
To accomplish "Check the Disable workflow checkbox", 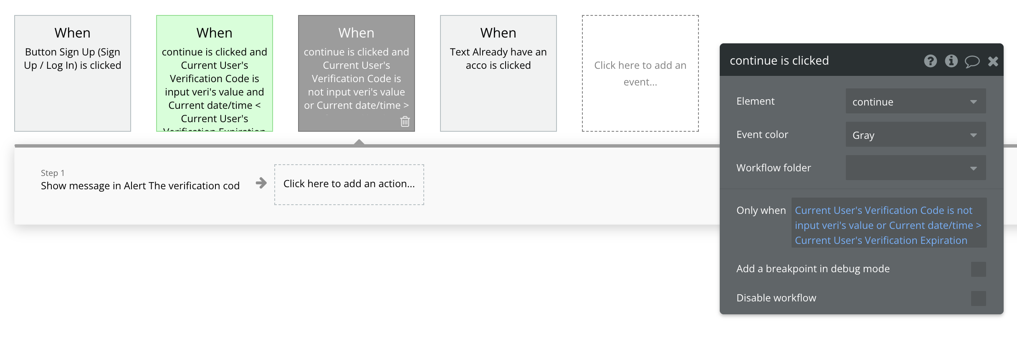I will [x=978, y=298].
